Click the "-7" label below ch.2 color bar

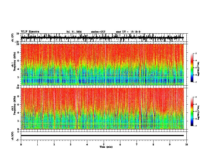(x=195, y=126)
